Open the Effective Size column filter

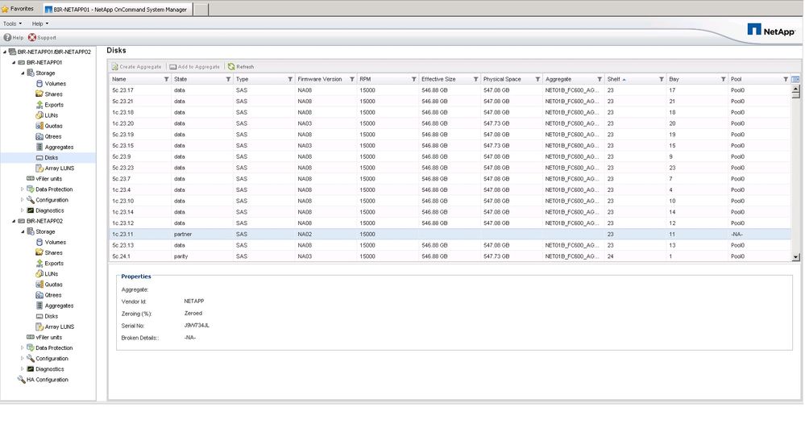(x=476, y=79)
